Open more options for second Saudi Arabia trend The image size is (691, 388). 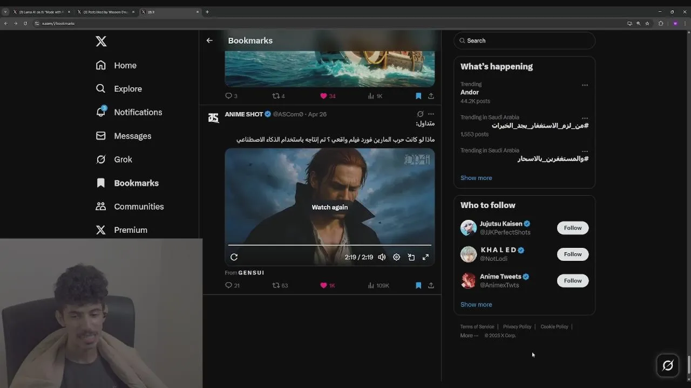click(585, 151)
